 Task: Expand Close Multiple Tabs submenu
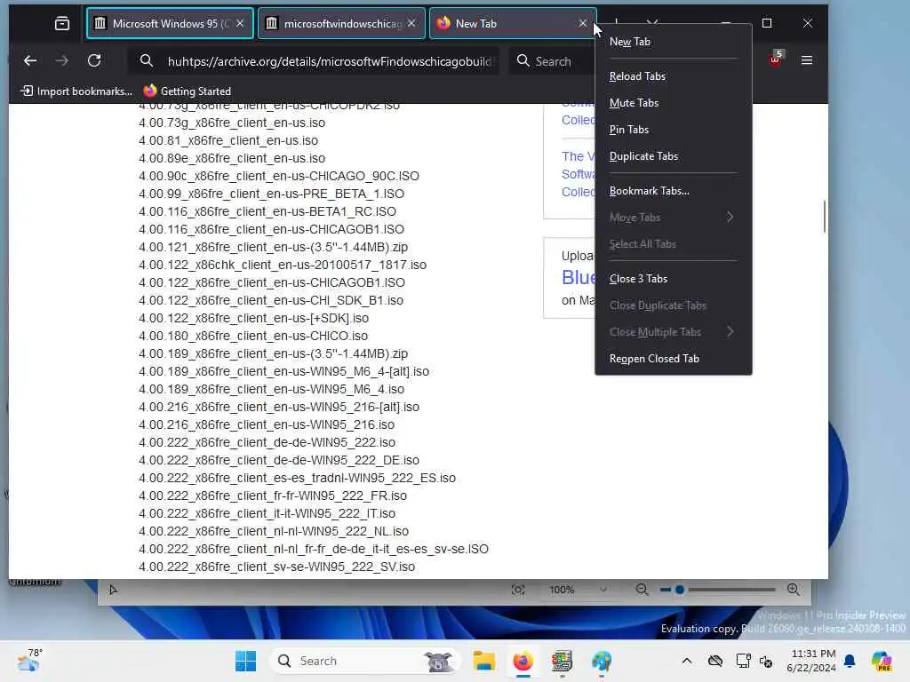(x=674, y=332)
